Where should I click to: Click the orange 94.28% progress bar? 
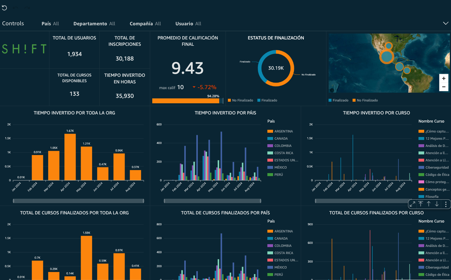click(x=186, y=101)
